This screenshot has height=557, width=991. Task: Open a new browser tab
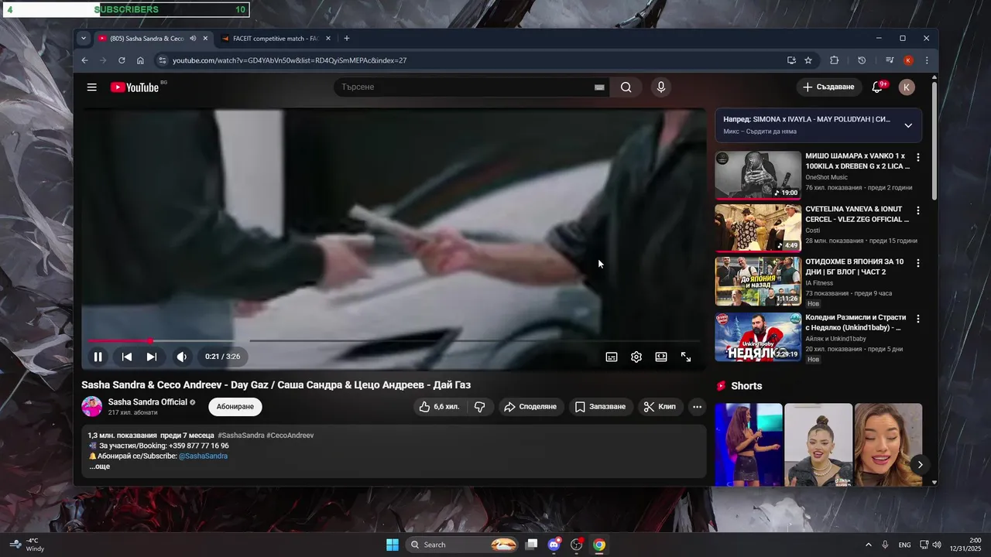[x=346, y=39]
